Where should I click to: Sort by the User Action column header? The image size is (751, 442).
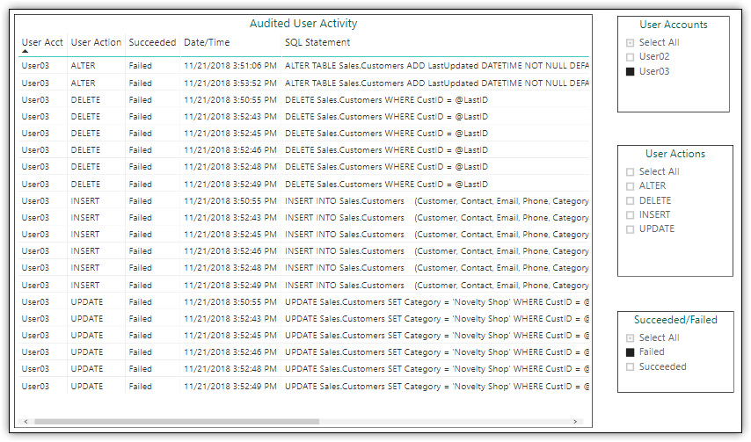pos(96,42)
